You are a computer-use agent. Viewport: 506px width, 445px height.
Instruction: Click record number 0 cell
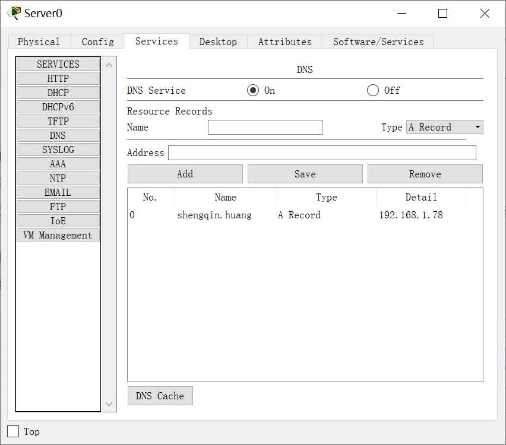(x=132, y=215)
